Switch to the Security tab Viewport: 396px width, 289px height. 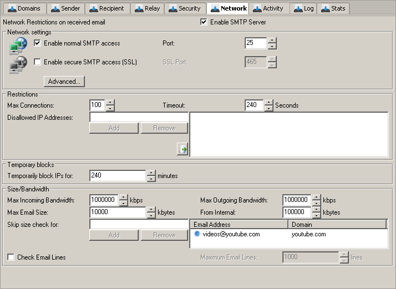(x=185, y=9)
